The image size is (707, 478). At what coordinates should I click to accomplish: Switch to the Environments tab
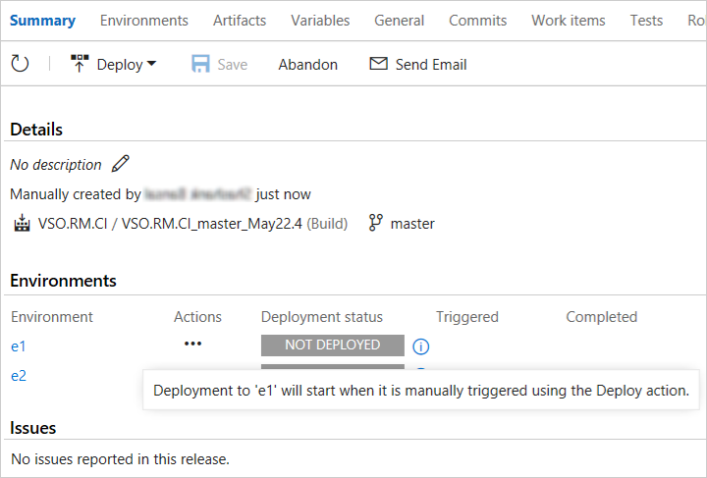click(143, 21)
